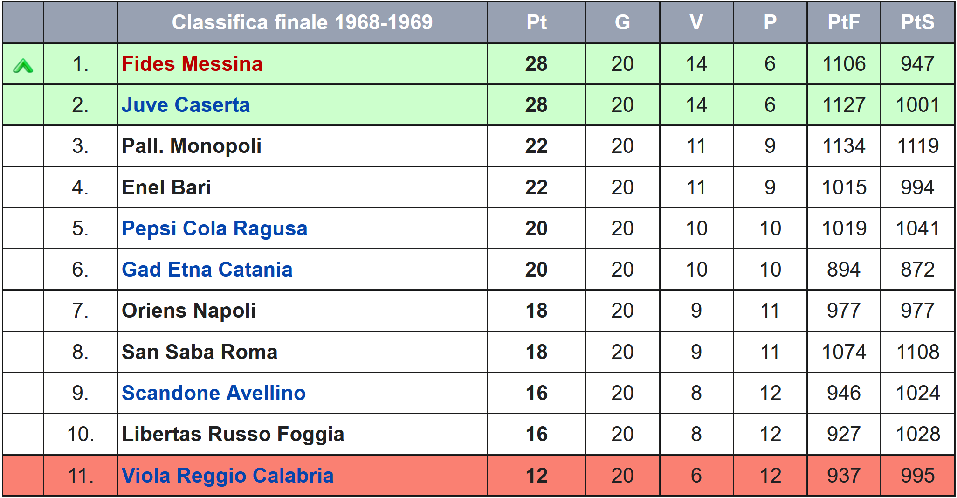Select the Libertas Russo Foggia cell
This screenshot has width=957, height=498.
click(302, 434)
